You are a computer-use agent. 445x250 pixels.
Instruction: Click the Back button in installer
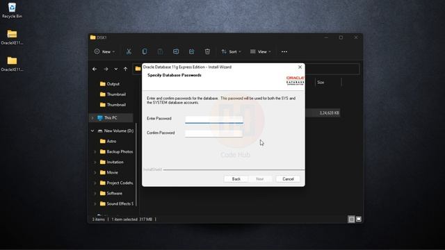pos(236,179)
